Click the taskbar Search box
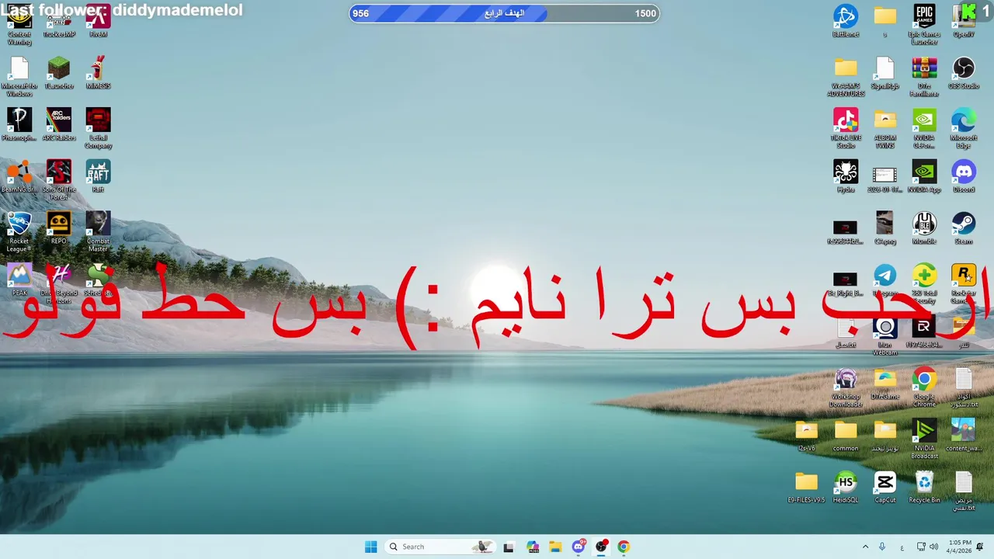994x559 pixels. 440,547
